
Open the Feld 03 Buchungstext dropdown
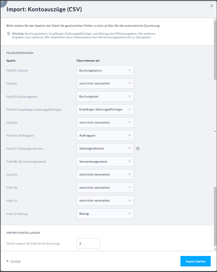click(105, 96)
